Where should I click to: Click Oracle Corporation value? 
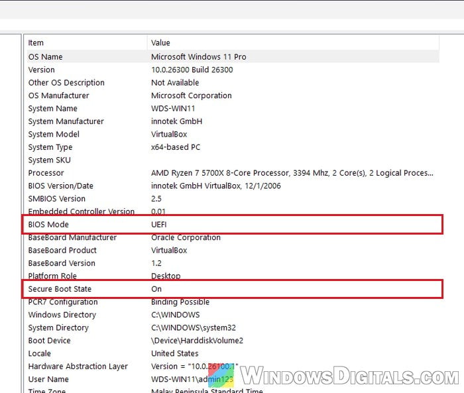coord(186,238)
